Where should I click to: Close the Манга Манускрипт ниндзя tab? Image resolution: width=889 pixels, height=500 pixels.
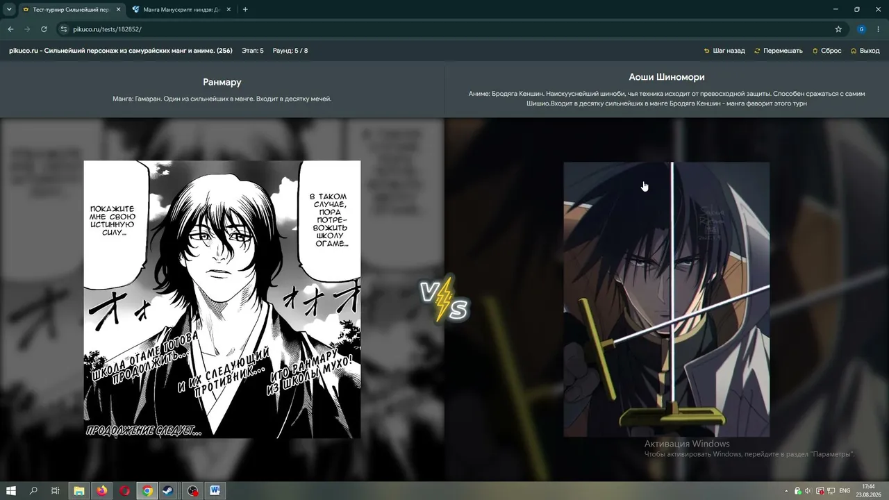(229, 10)
